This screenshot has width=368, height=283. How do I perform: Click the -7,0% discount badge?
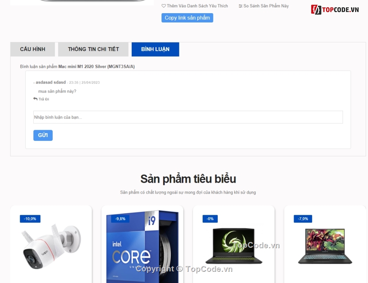pos(303,219)
